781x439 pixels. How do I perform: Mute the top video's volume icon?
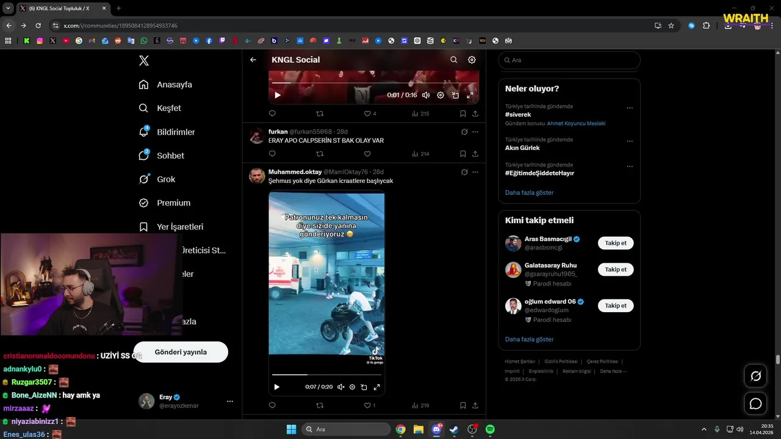(x=426, y=95)
